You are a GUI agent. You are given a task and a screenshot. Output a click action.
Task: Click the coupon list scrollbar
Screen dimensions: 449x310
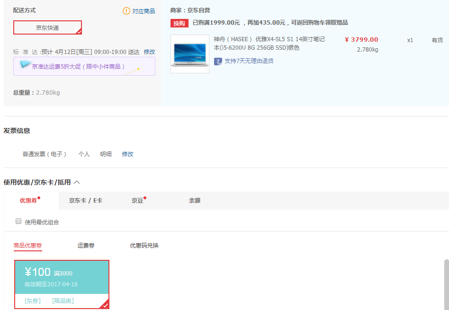pos(447,284)
